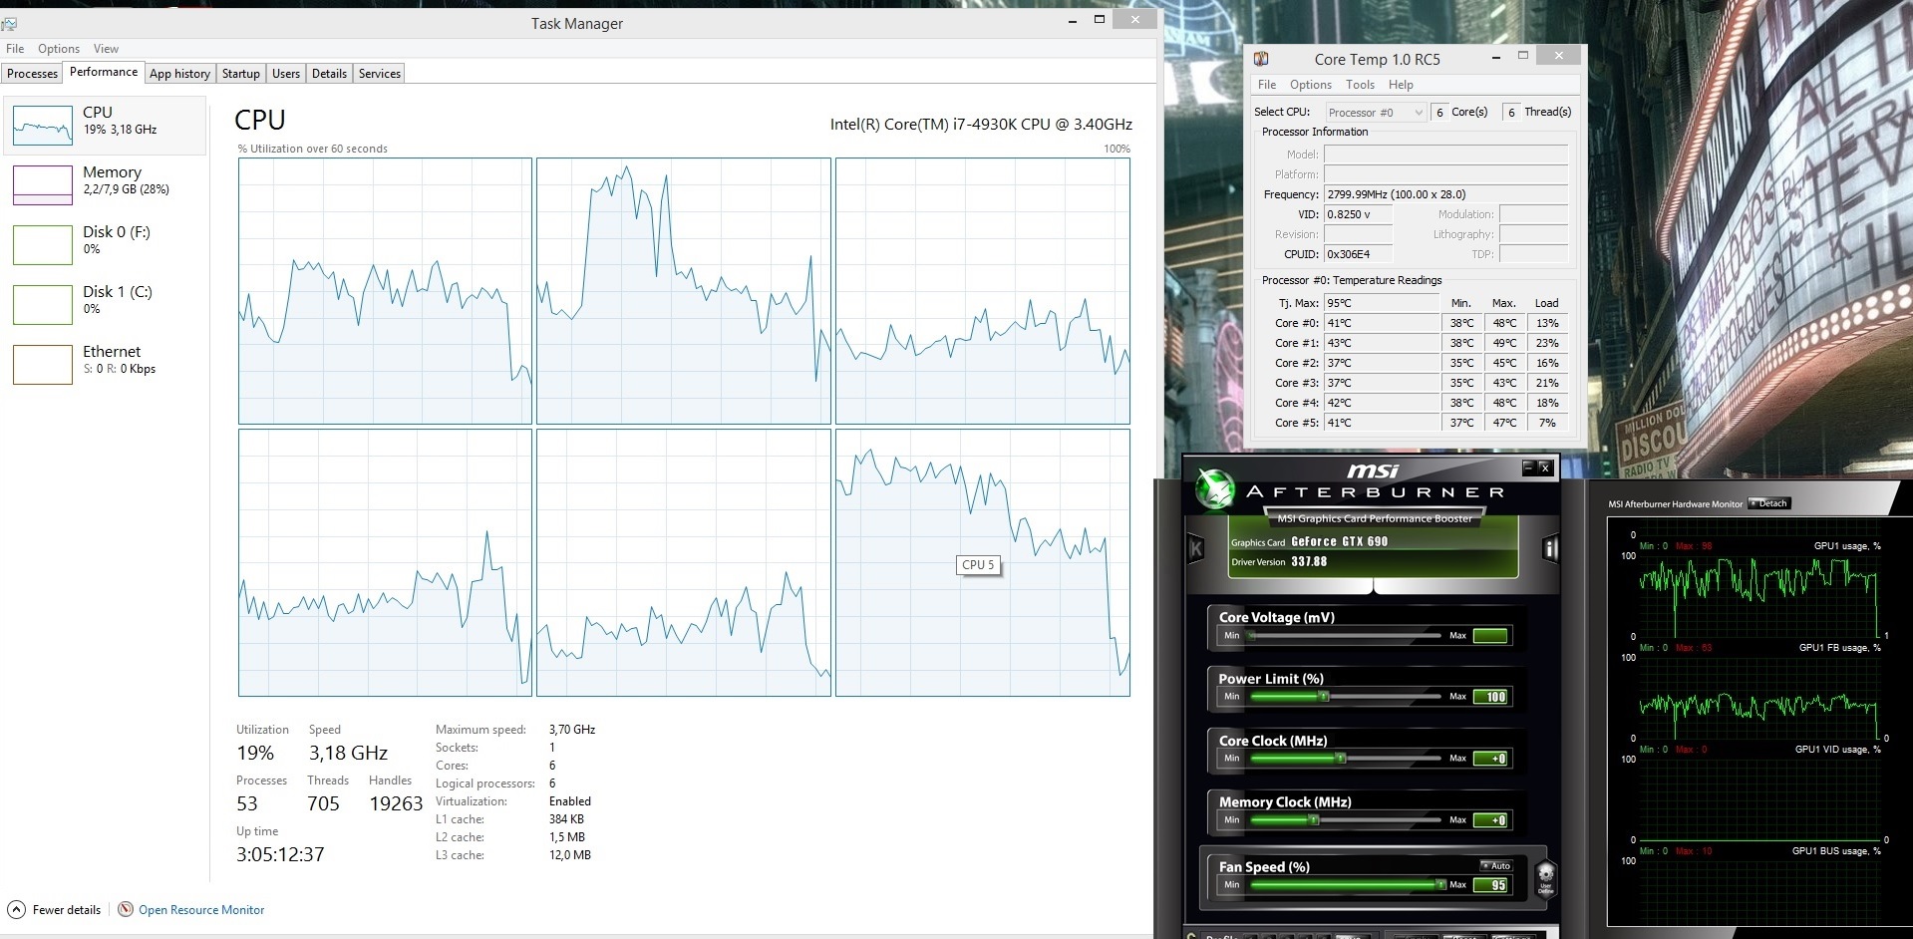This screenshot has width=1913, height=939.
Task: Open the View menu in Task Manager
Action: pos(106,49)
